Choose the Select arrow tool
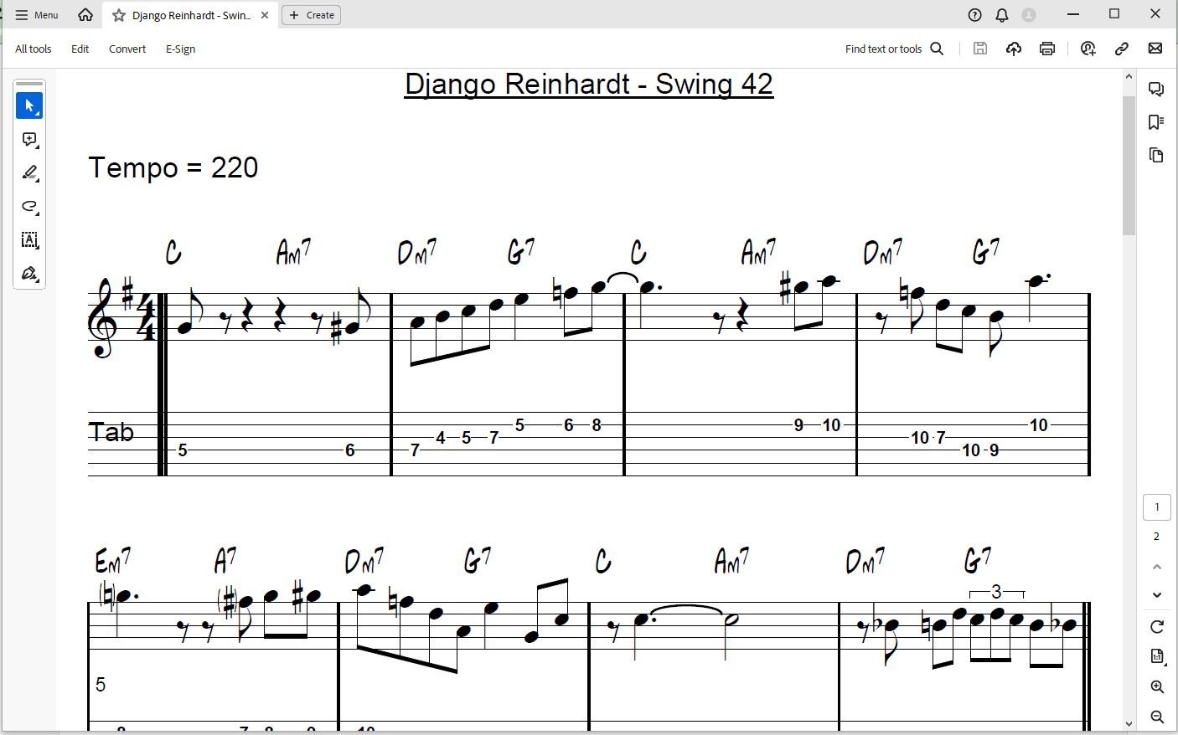The width and height of the screenshot is (1178, 735). coord(29,105)
